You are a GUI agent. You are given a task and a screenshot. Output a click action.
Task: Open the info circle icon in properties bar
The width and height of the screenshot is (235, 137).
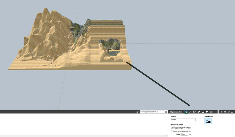[x=211, y=112]
